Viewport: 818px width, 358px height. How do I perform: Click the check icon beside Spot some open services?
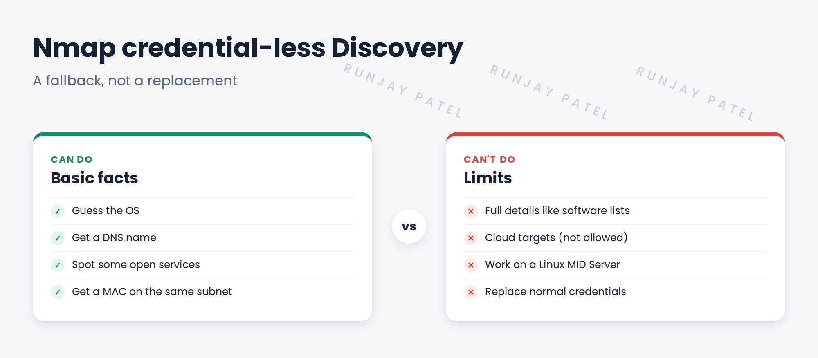tap(58, 265)
